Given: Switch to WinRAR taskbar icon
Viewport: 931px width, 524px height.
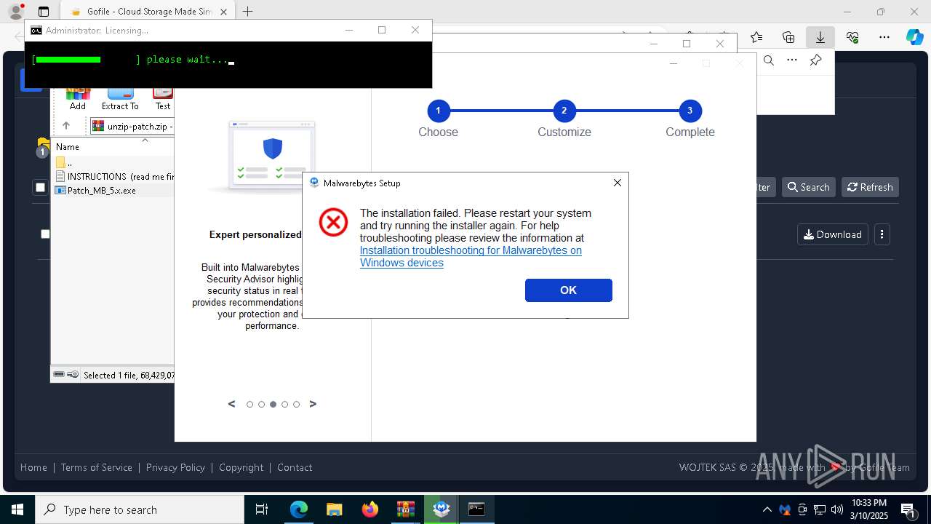Looking at the screenshot, I should pyautogui.click(x=406, y=509).
